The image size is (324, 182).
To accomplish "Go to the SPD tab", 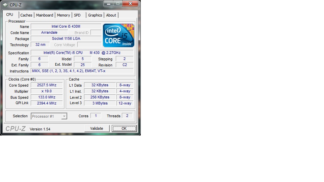I will (x=77, y=15).
